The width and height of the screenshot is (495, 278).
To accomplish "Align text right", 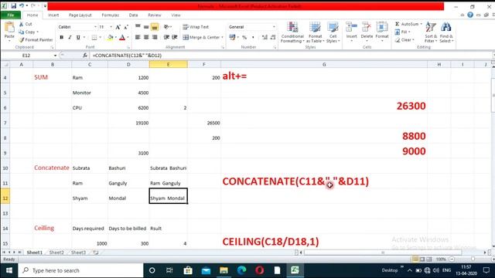I will (155, 38).
